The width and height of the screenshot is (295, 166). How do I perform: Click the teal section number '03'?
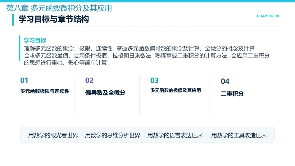click(154, 80)
